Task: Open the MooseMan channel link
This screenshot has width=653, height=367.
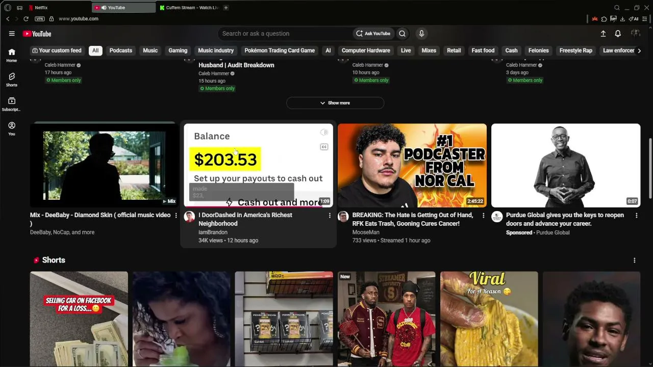Action: pos(366,232)
